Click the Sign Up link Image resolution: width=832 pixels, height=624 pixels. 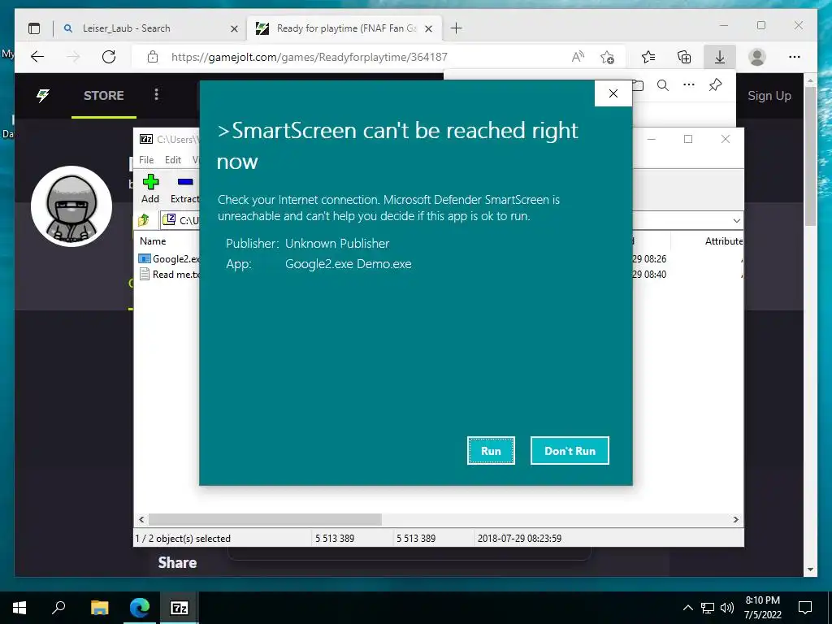tap(769, 96)
